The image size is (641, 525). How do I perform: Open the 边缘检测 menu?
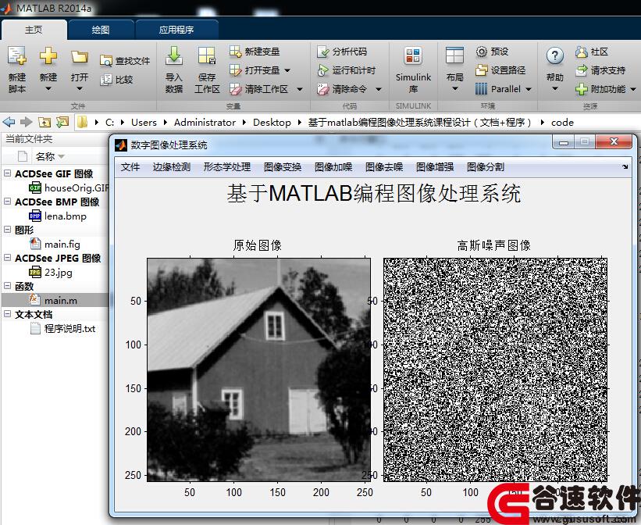point(172,167)
